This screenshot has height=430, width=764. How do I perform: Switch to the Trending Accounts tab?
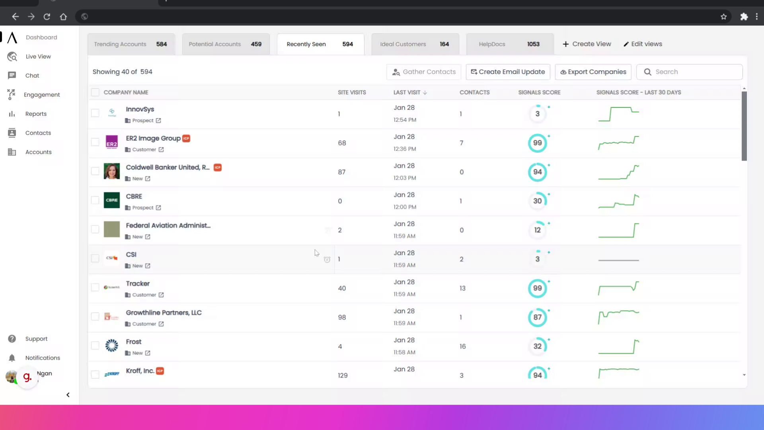131,44
